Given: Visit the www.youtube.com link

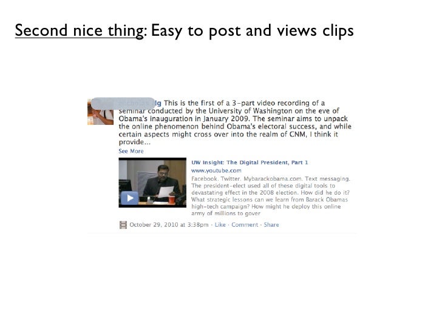Looking at the screenshot, I should 216,170.
